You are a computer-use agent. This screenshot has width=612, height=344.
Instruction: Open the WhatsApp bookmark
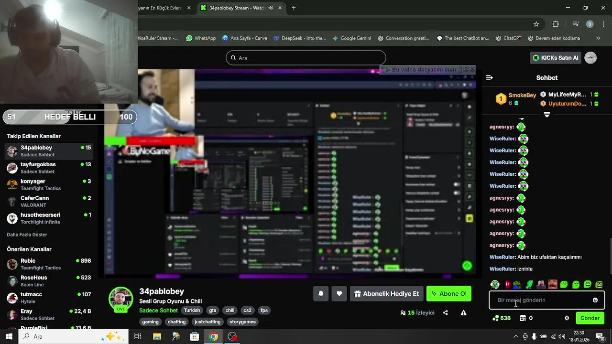pyautogui.click(x=201, y=38)
